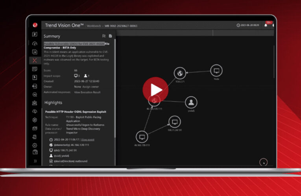The height and width of the screenshot is (196, 301).
Task: Select the yoda$ user node
Action: [191, 102]
